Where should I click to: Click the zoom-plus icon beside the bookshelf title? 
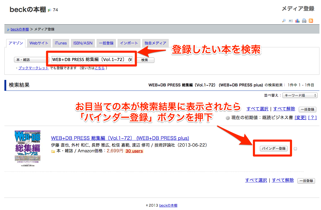tap(49, 10)
